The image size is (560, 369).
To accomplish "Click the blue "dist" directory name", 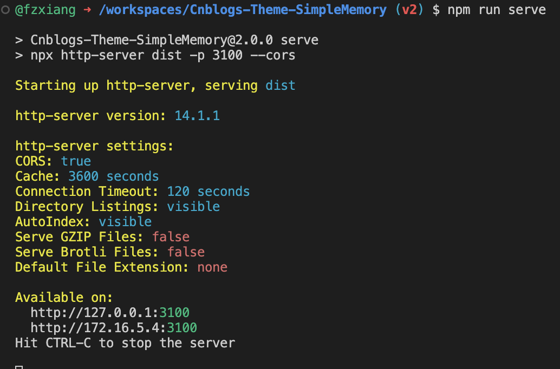I will [281, 85].
